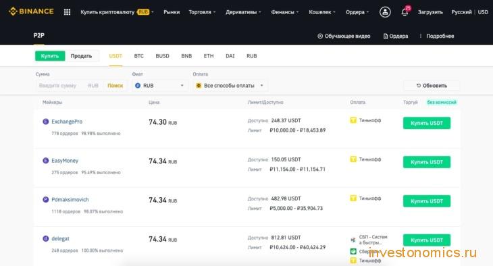
Task: Click delegat maker avatar icon
Action: 46,238
